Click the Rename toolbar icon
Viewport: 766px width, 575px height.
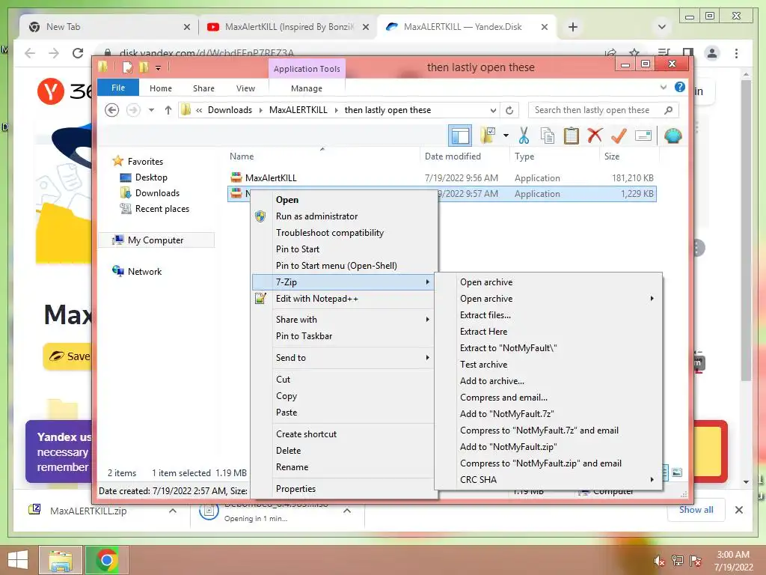coord(643,136)
